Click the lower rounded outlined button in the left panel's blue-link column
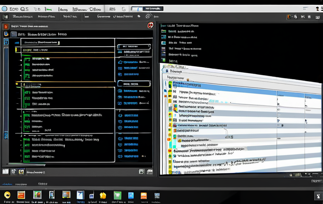 pyautogui.click(x=134, y=84)
